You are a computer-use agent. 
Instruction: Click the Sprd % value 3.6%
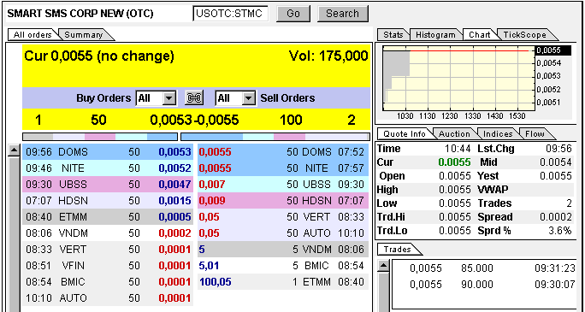point(560,231)
